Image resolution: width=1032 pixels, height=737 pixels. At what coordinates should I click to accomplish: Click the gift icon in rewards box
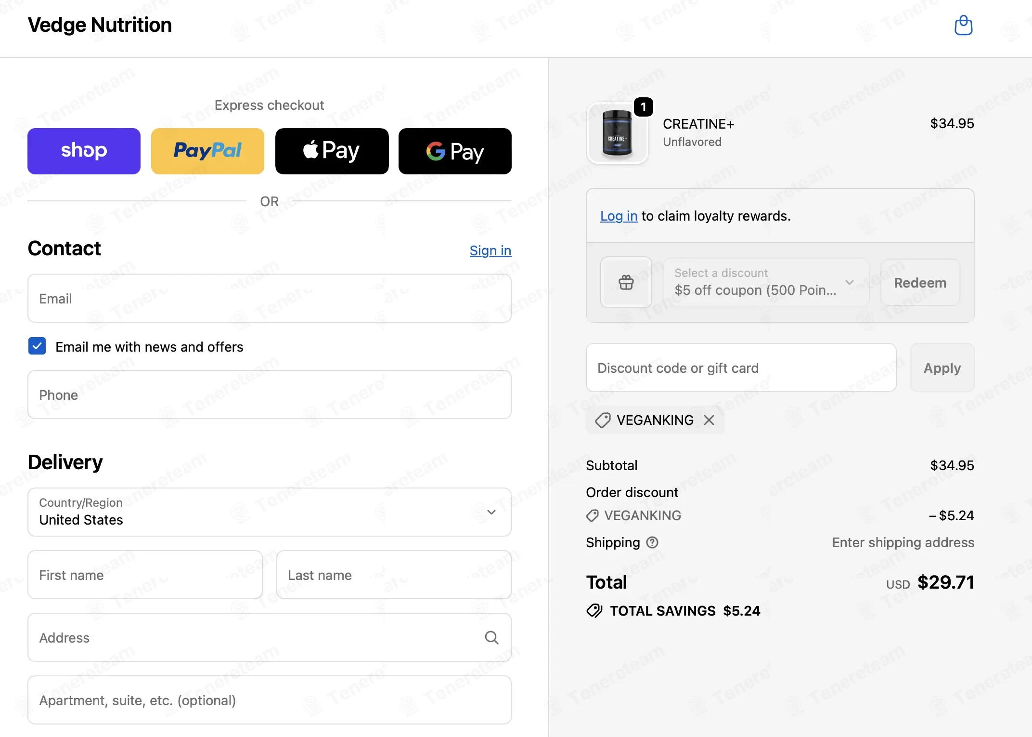[626, 282]
